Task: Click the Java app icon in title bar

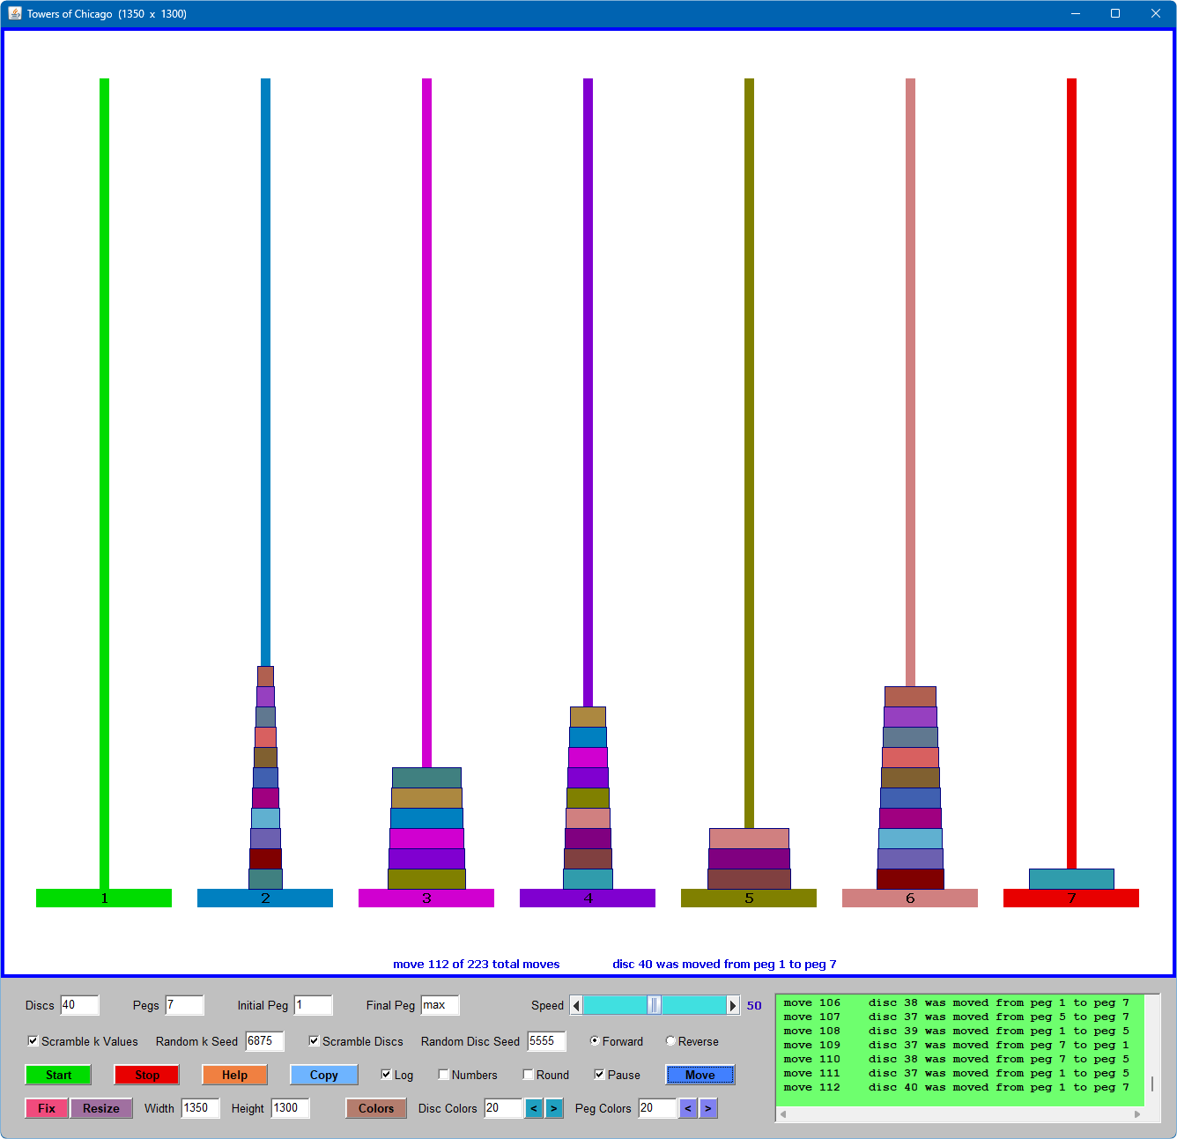Action: 14,13
